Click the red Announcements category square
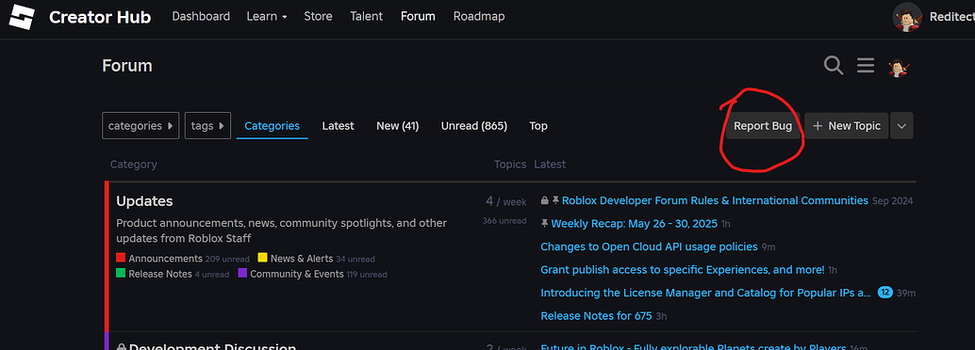975x350 pixels. [x=121, y=258]
